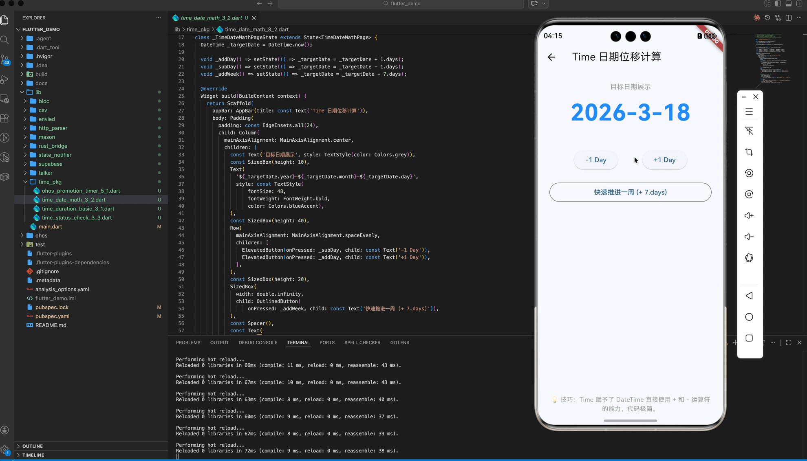Click emulator screenshot crop icon
This screenshot has width=807, height=461.
[749, 152]
